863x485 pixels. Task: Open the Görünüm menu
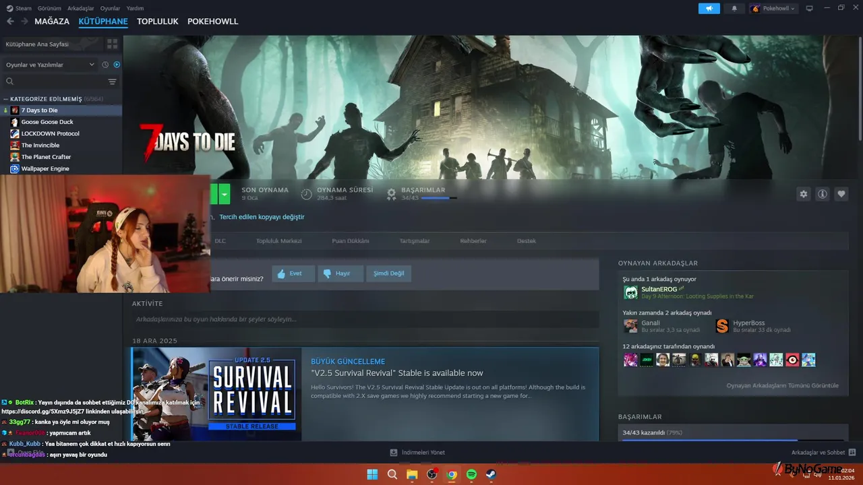[49, 8]
